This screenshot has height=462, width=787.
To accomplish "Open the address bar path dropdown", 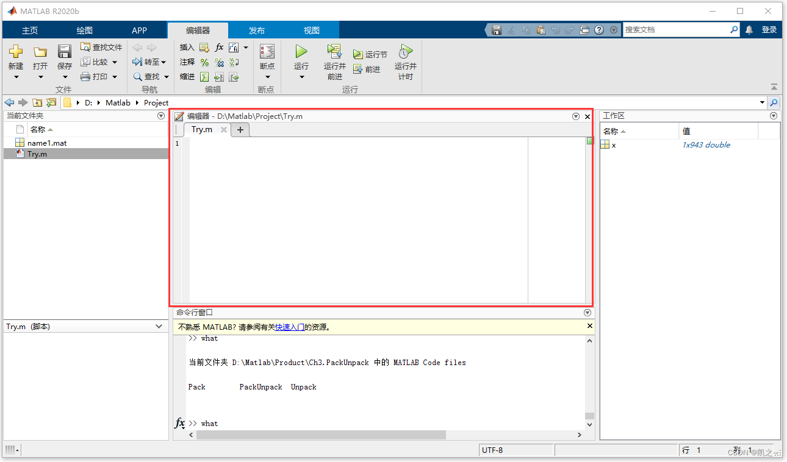I will (x=762, y=102).
